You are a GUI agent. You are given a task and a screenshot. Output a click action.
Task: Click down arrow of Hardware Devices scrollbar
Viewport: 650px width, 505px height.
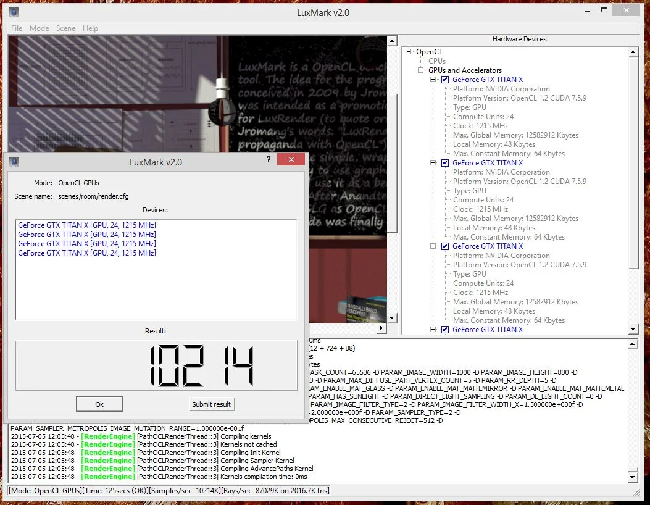633,329
